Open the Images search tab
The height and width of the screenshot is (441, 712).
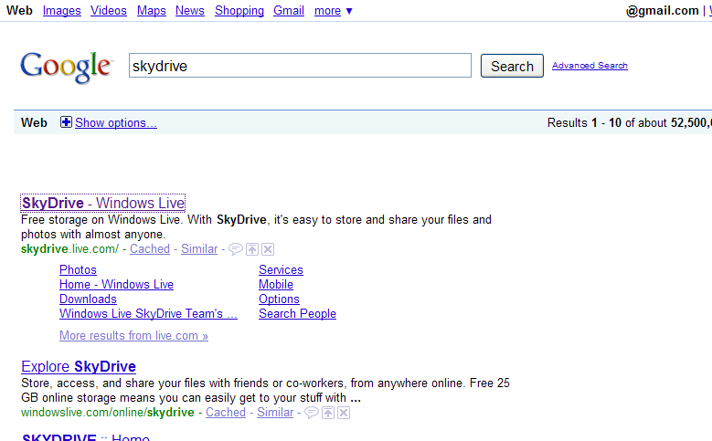[x=62, y=10]
